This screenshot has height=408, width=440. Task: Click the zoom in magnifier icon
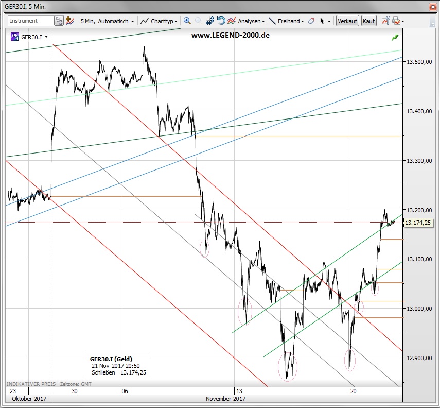[187, 21]
